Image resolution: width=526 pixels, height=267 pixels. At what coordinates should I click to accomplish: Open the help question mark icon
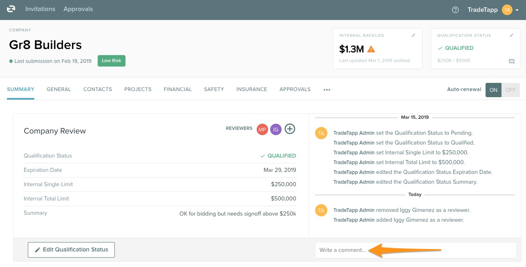point(455,10)
